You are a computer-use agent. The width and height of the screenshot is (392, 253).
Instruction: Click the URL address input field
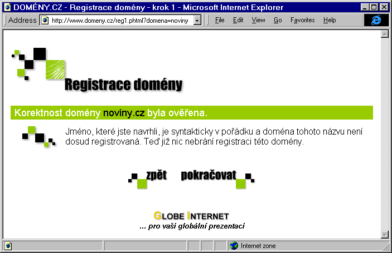pyautogui.click(x=120, y=20)
